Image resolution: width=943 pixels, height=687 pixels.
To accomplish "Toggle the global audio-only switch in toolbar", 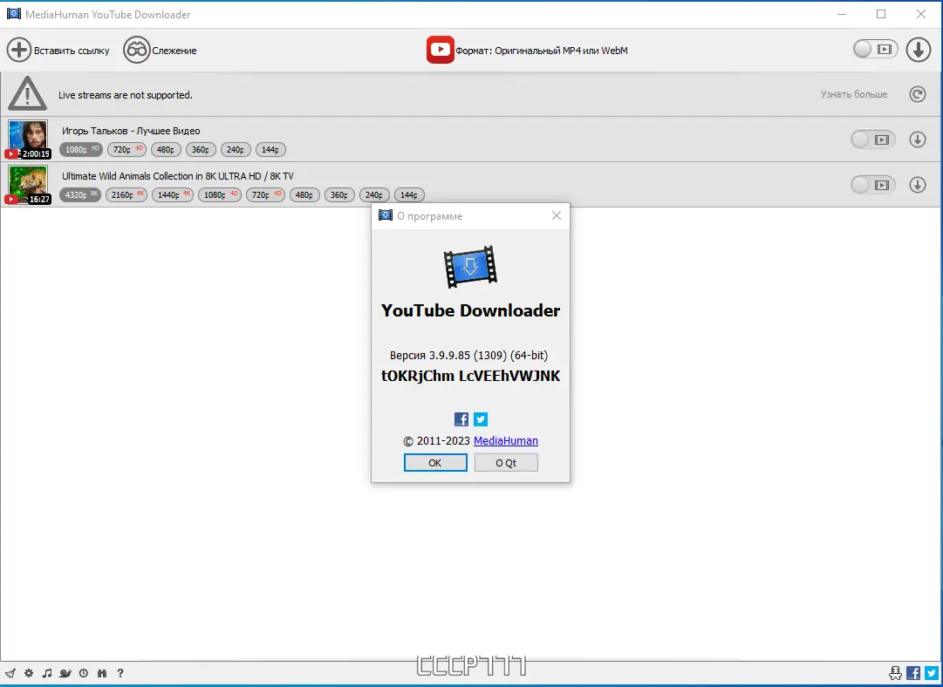I will pyautogui.click(x=875, y=50).
